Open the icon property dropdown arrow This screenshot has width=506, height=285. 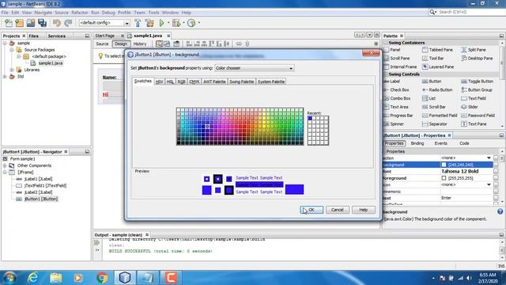(x=489, y=184)
